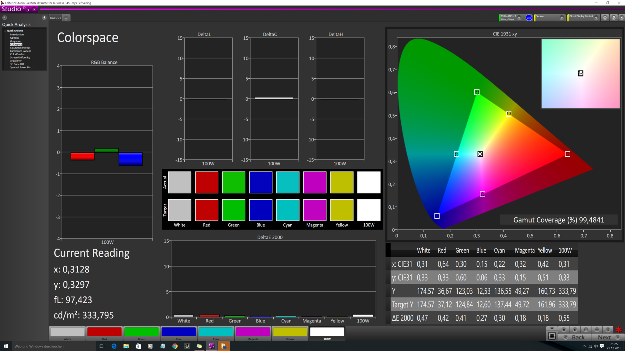
Task: Click the single-read bracket icon
Action: (586, 330)
